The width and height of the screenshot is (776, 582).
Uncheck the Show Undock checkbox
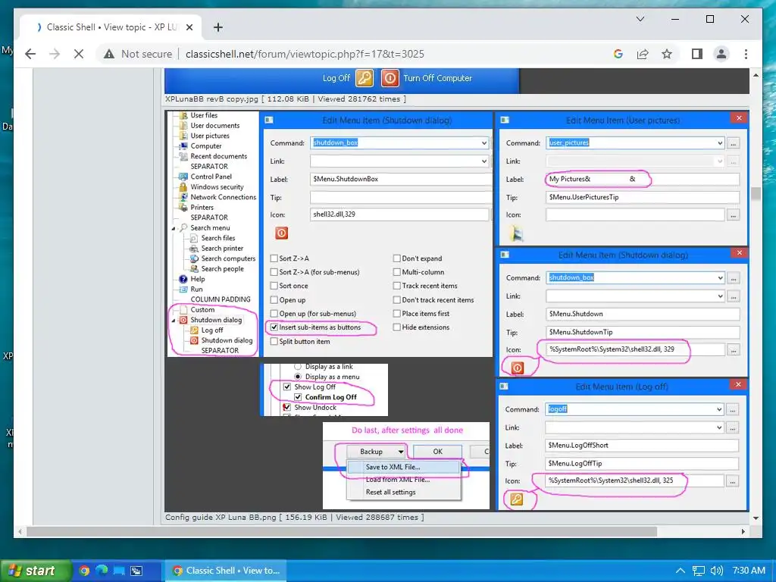(x=287, y=407)
